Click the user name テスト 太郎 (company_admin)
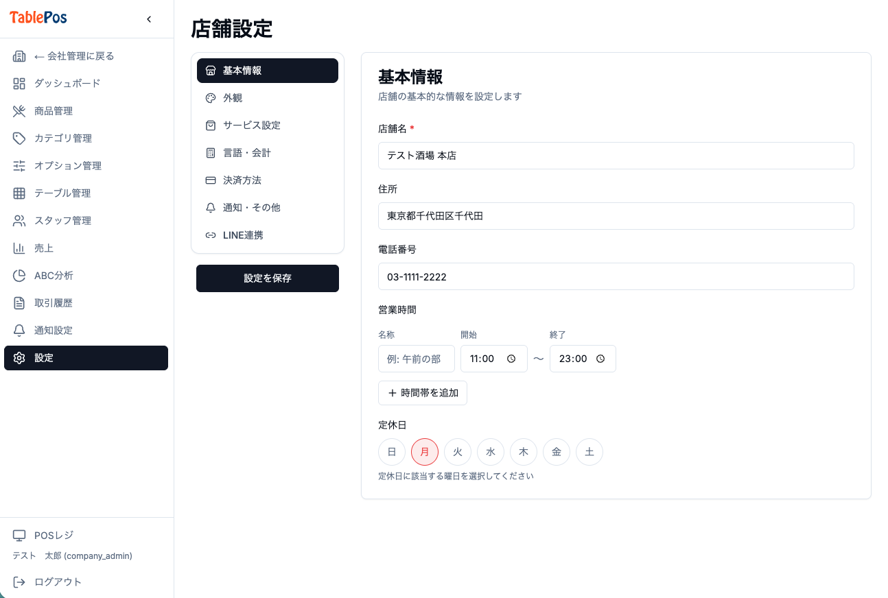888x598 pixels. (x=73, y=556)
